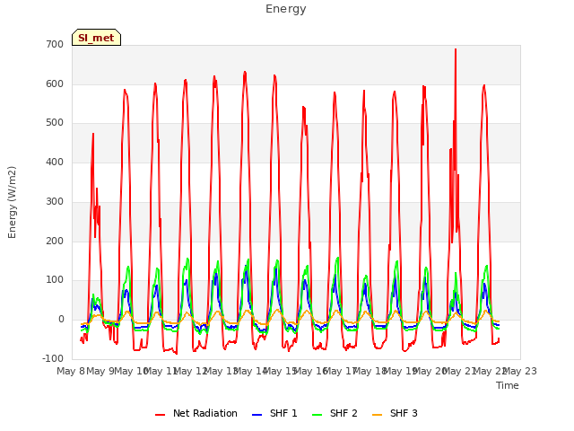Click the 700 y-axis tick label
This screenshot has height=431, width=574.
coord(55,45)
